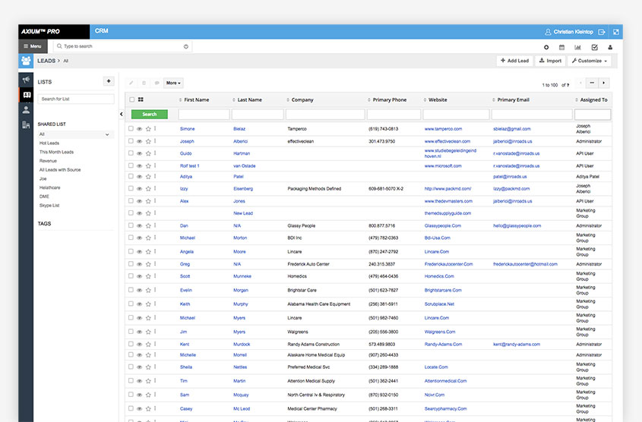Open www.tamperco.com website link
The image size is (642, 422).
pos(443,129)
